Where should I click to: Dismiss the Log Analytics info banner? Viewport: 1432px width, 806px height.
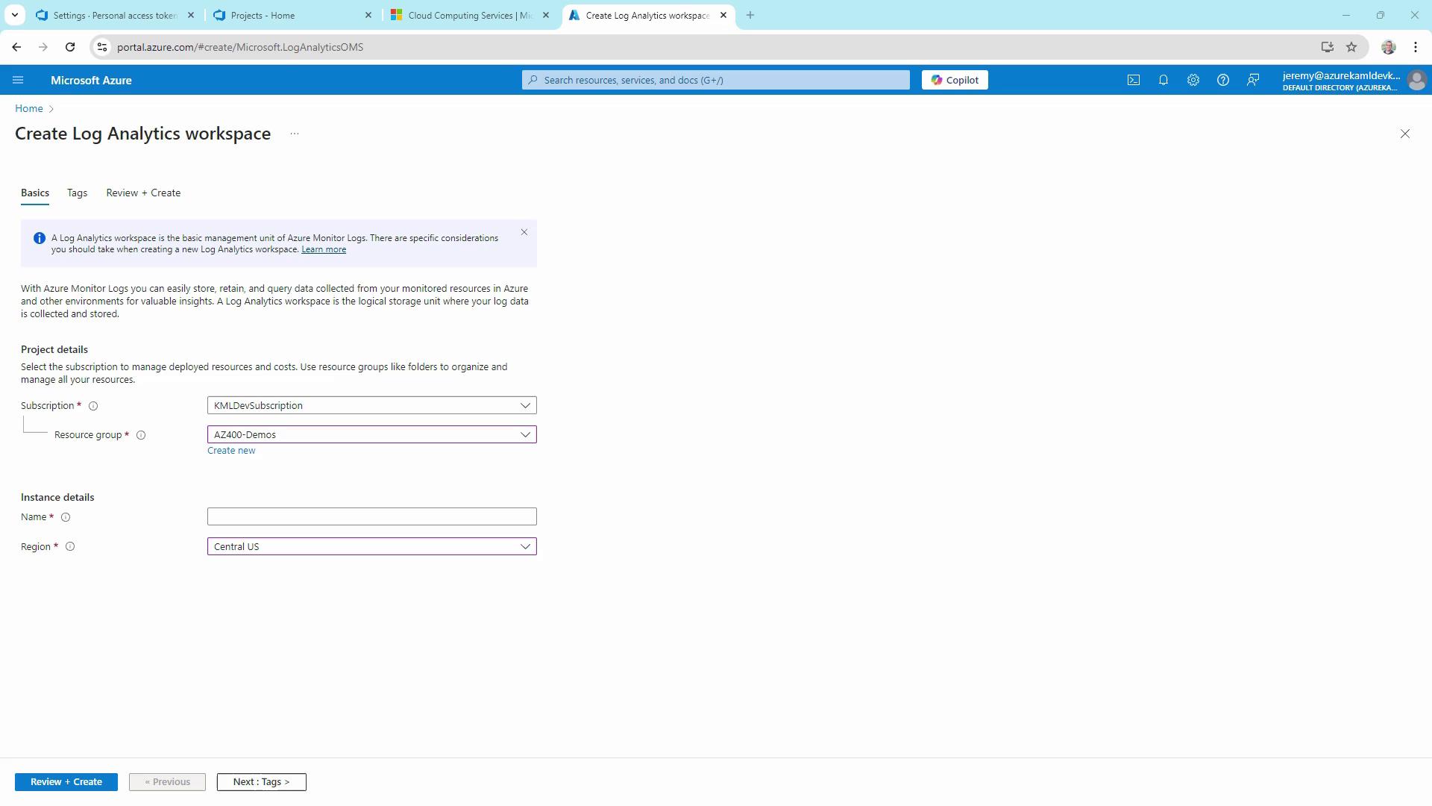[524, 232]
